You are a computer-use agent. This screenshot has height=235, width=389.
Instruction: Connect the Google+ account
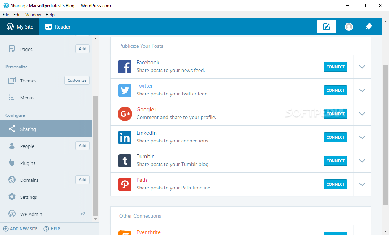click(336, 114)
